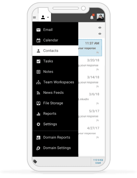Screen dimensions: 137x178
Task: Select Contacts in the navigation menu
Action: click(55, 51)
